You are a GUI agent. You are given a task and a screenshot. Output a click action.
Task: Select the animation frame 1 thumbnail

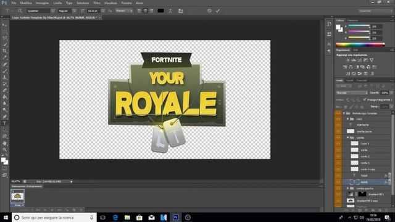17,196
